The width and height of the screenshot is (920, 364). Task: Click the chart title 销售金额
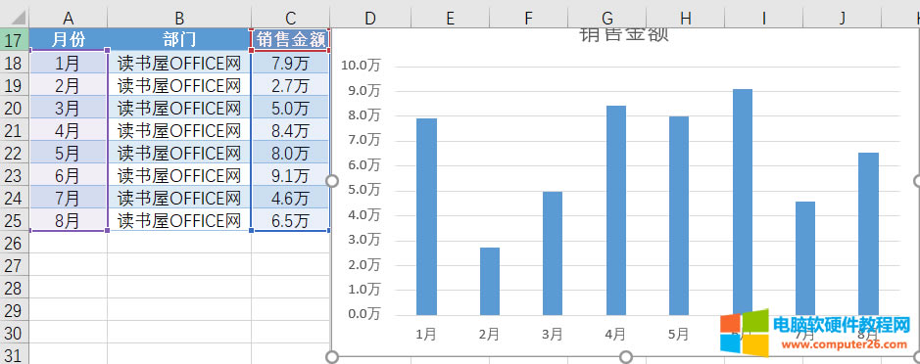coord(624,35)
